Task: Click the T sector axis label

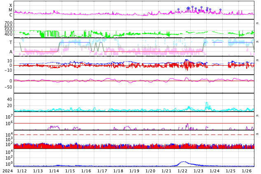Action: (11, 42)
